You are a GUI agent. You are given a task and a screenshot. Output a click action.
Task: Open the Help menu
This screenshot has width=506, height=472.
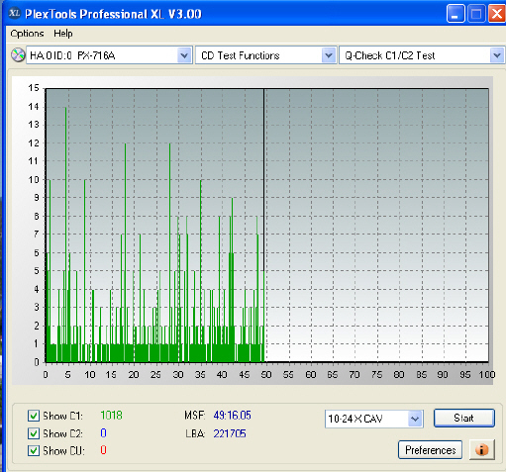click(x=63, y=34)
